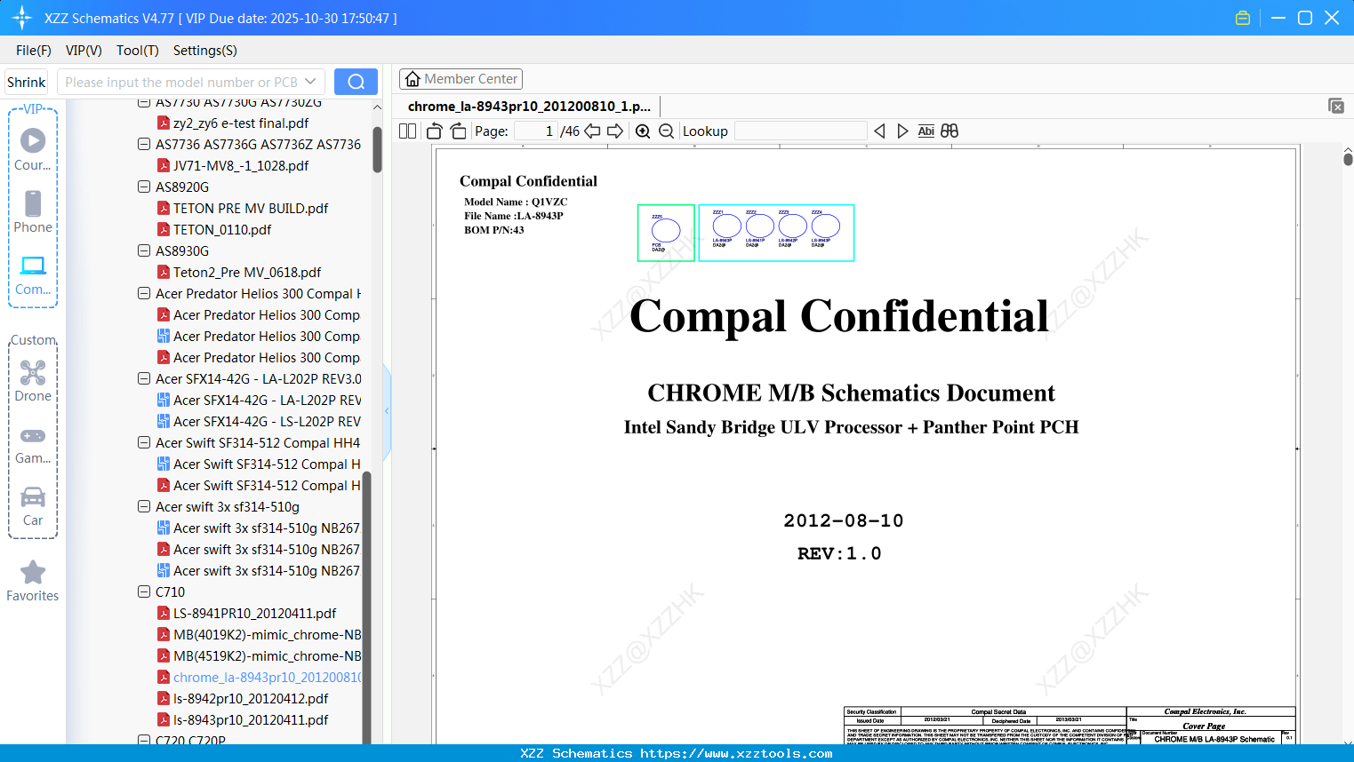This screenshot has height=762, width=1354.
Task: Collapse the C710 folder
Action: (x=144, y=591)
